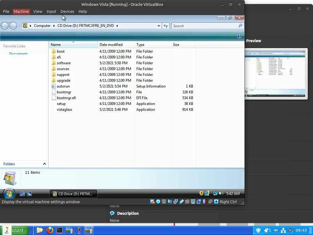Open file manager folder in host taskbar
This screenshot has width=313, height=235.
[x=40, y=230]
